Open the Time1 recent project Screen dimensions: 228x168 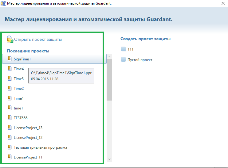click(19, 98)
